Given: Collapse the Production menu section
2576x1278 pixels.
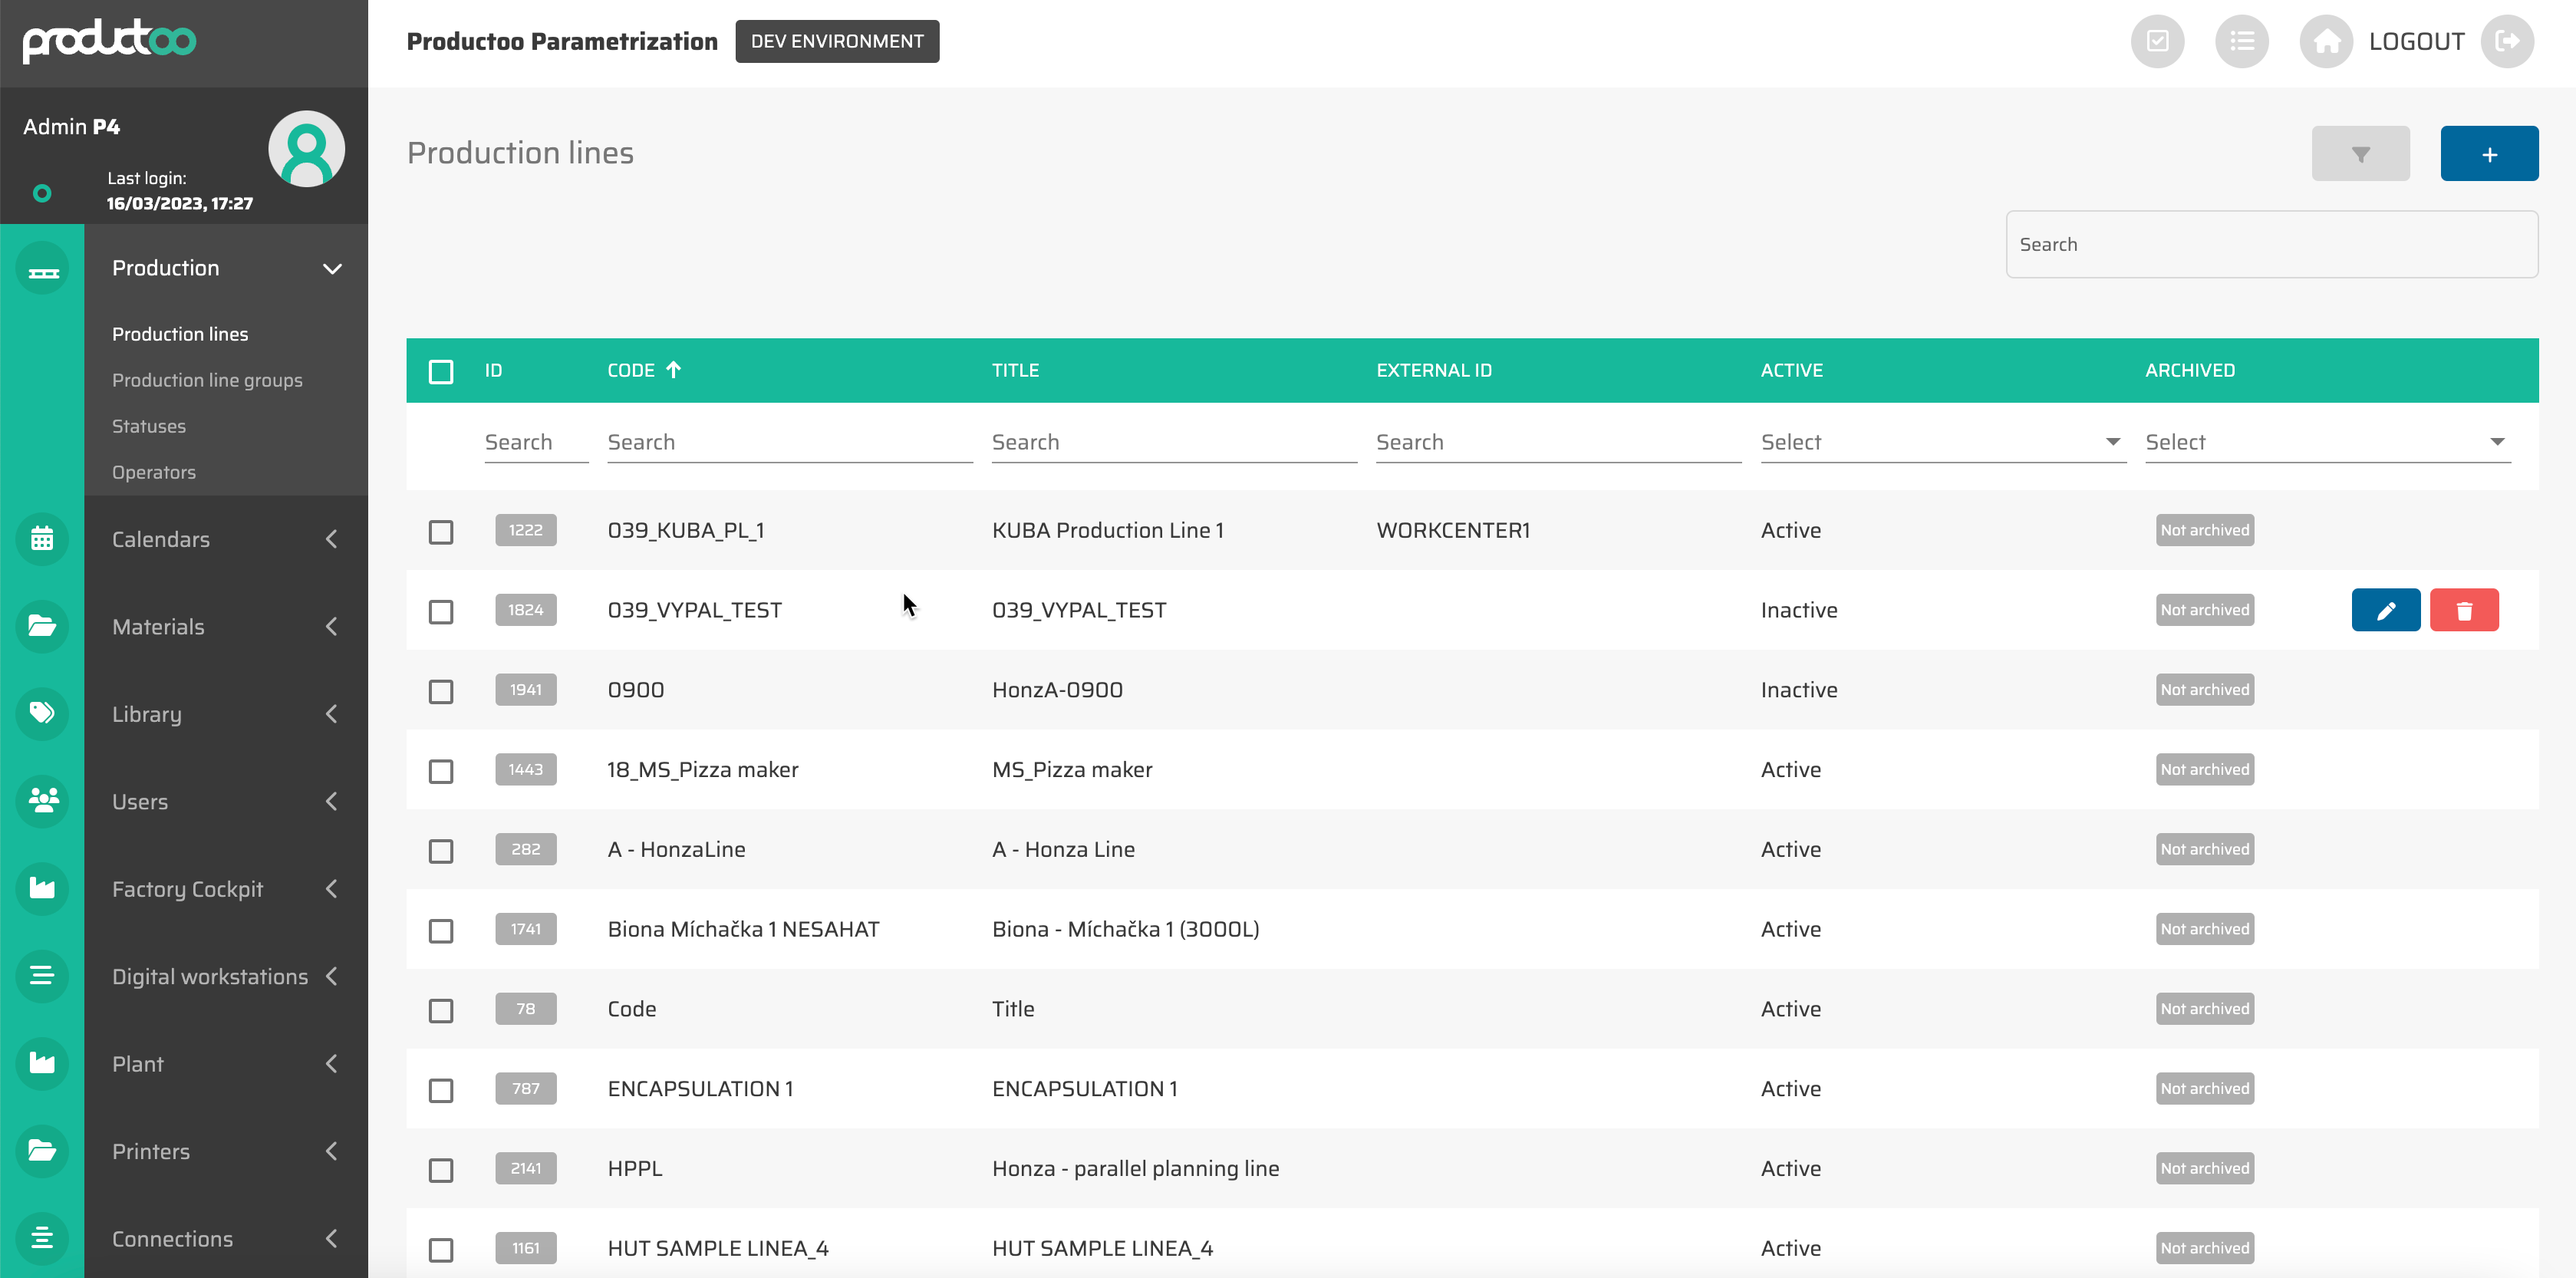Looking at the screenshot, I should click(x=332, y=268).
